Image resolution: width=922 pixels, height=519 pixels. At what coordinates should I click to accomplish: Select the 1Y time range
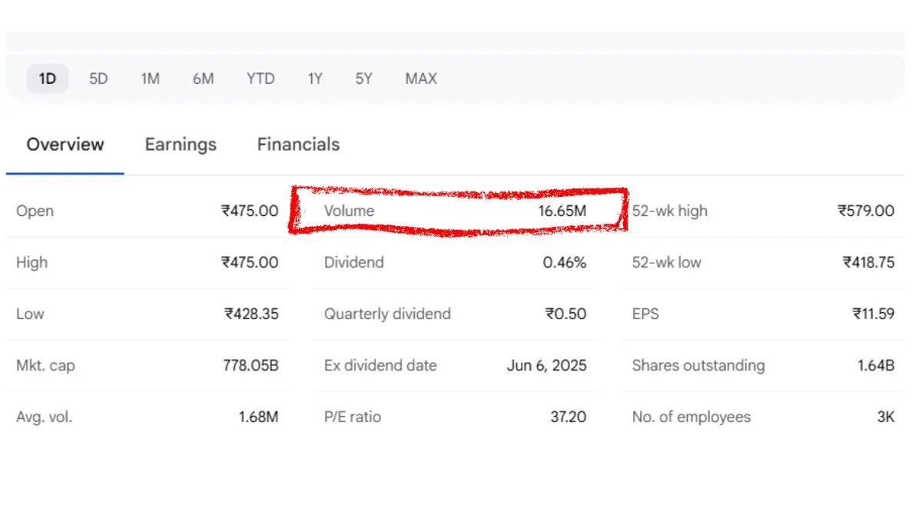point(315,78)
